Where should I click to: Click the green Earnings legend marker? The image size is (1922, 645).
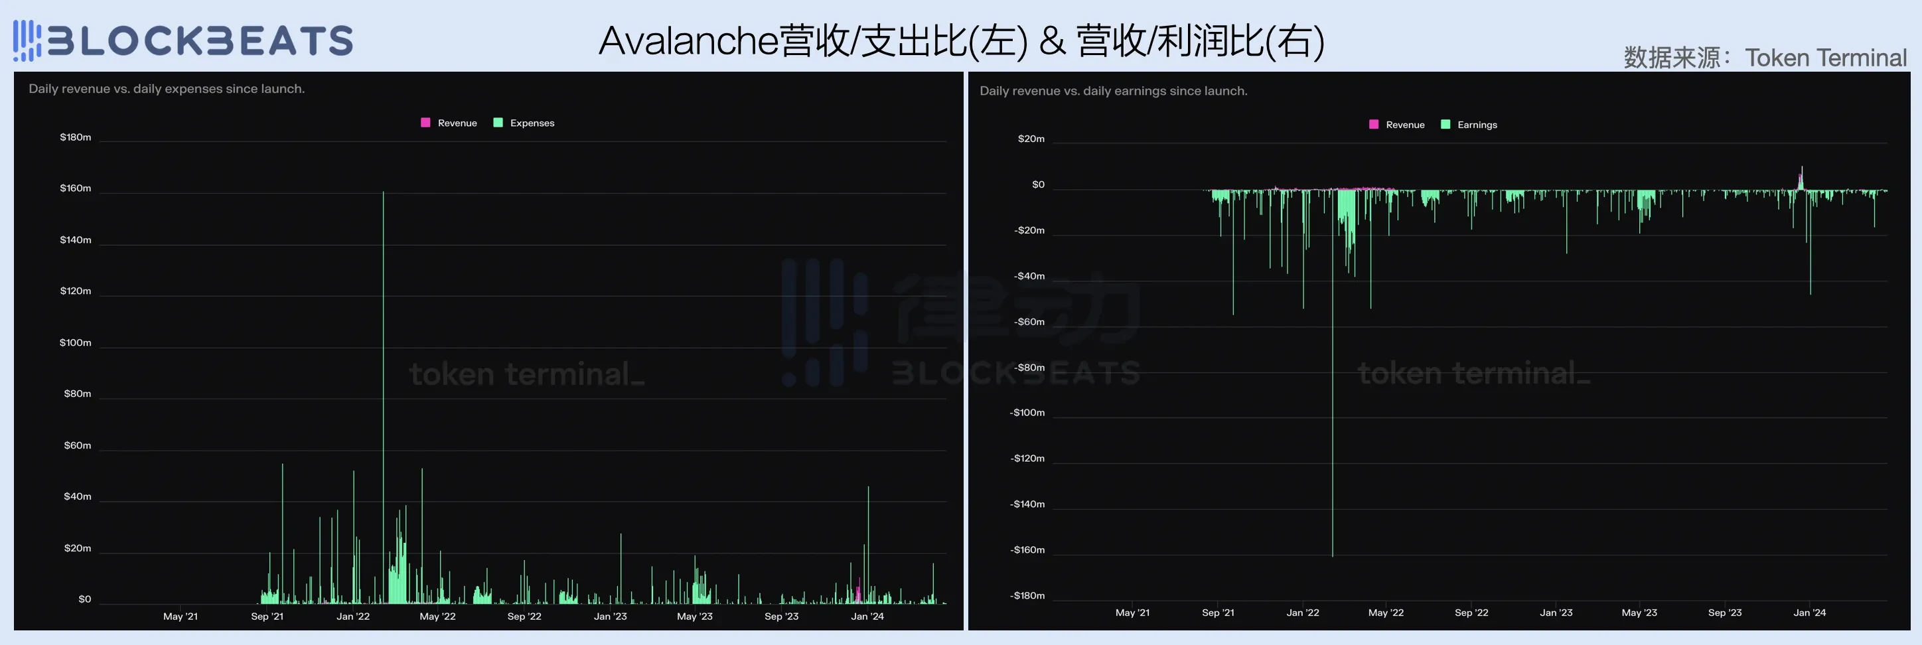point(1446,125)
